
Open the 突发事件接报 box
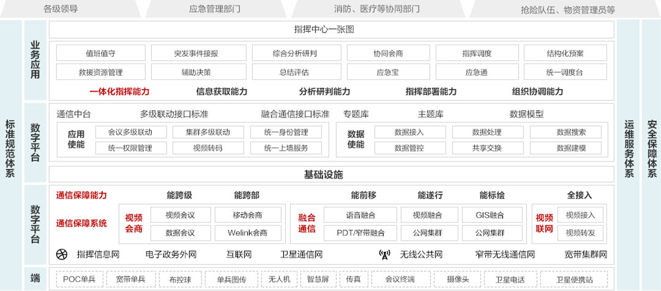point(199,53)
